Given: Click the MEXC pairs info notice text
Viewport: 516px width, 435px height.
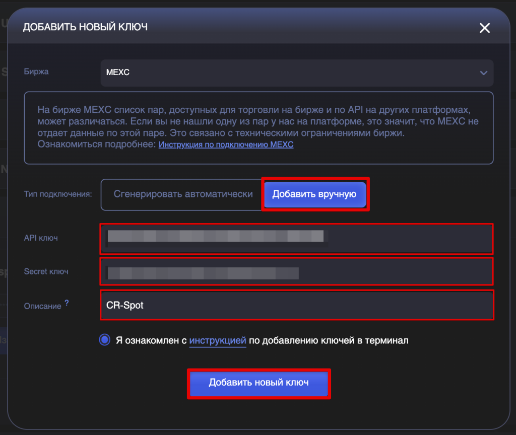Looking at the screenshot, I should pos(258,121).
